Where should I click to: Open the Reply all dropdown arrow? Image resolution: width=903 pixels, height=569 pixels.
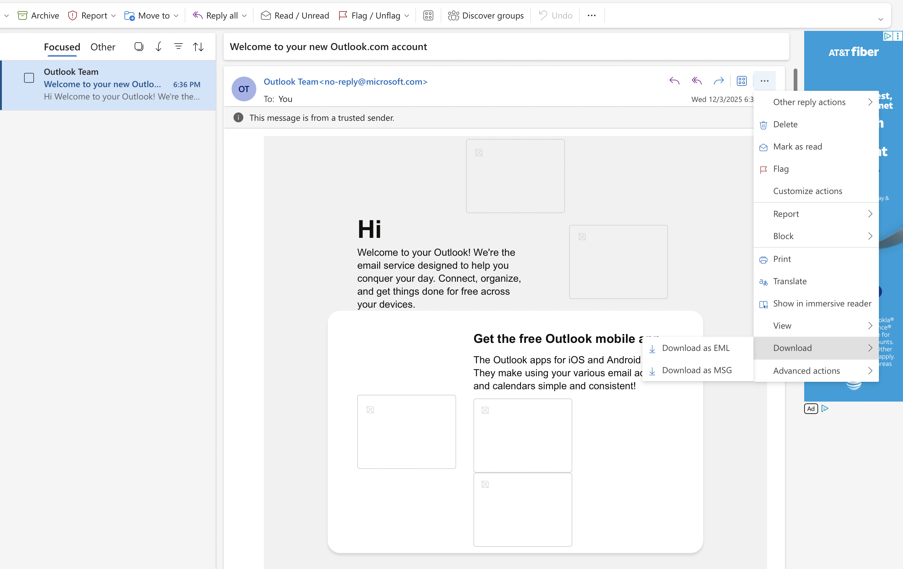(245, 16)
